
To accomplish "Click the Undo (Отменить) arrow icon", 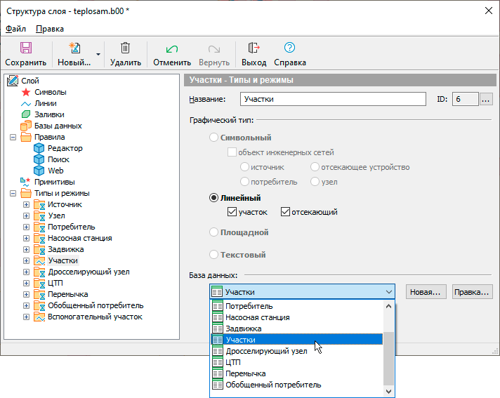I will 171,48.
